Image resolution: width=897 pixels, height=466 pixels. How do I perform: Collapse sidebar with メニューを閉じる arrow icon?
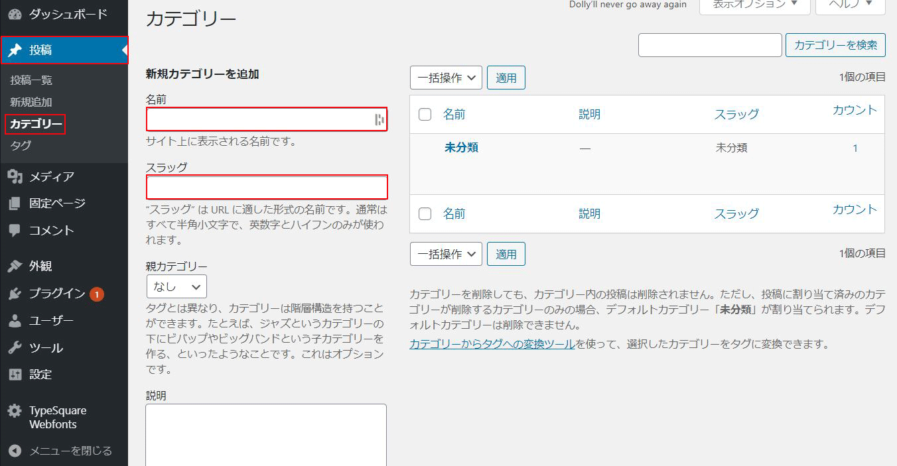[15, 451]
